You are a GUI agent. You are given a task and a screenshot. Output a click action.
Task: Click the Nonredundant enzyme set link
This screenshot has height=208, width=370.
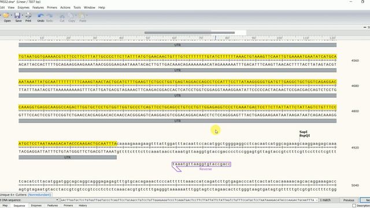coord(39,195)
